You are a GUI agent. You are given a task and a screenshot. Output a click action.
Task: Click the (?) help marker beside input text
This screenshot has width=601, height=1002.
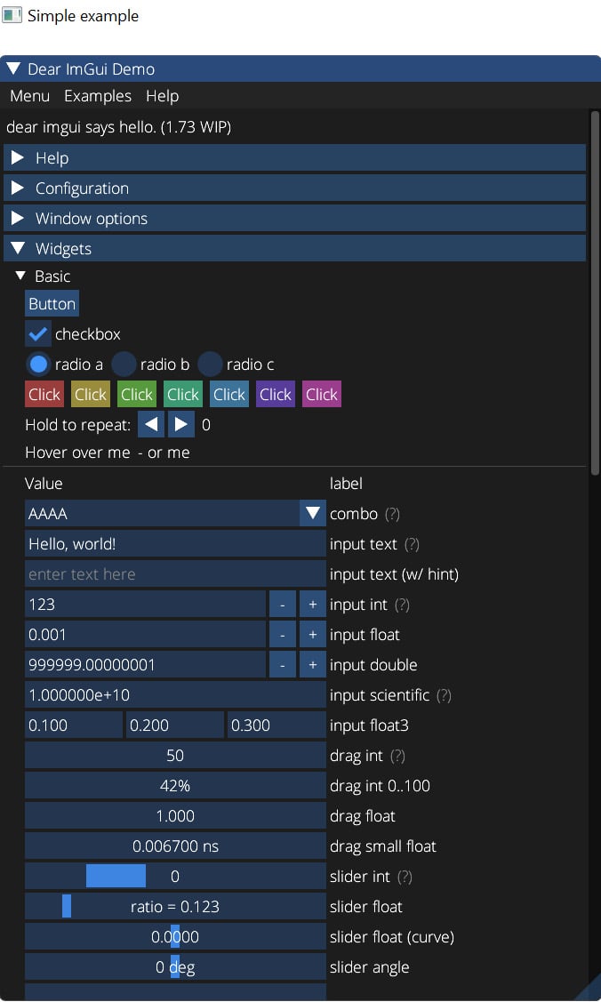tap(412, 544)
